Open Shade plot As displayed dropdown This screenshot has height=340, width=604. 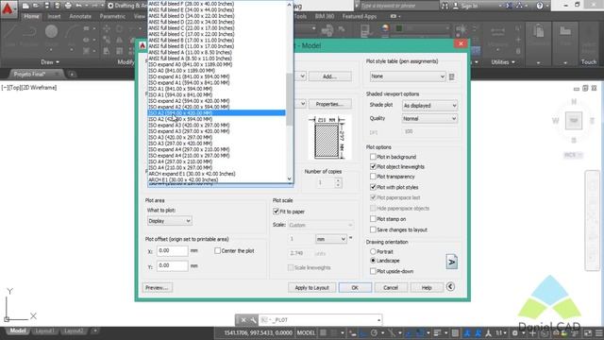429,106
